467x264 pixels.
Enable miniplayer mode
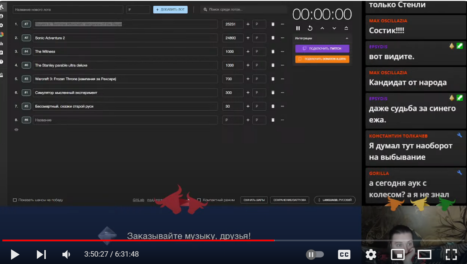point(398,254)
